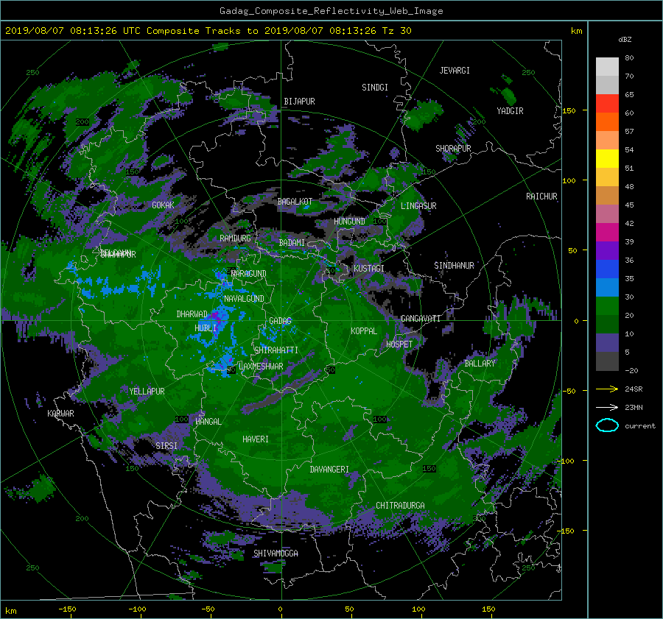Click the cyan current track ellipse icon

[607, 425]
